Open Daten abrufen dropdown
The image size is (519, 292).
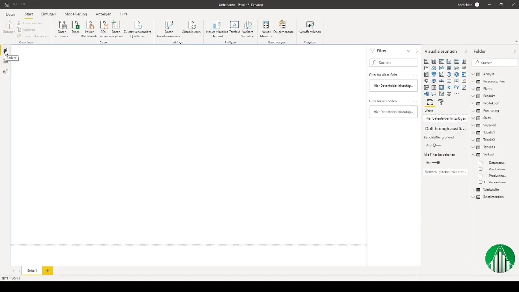pyautogui.click(x=62, y=29)
